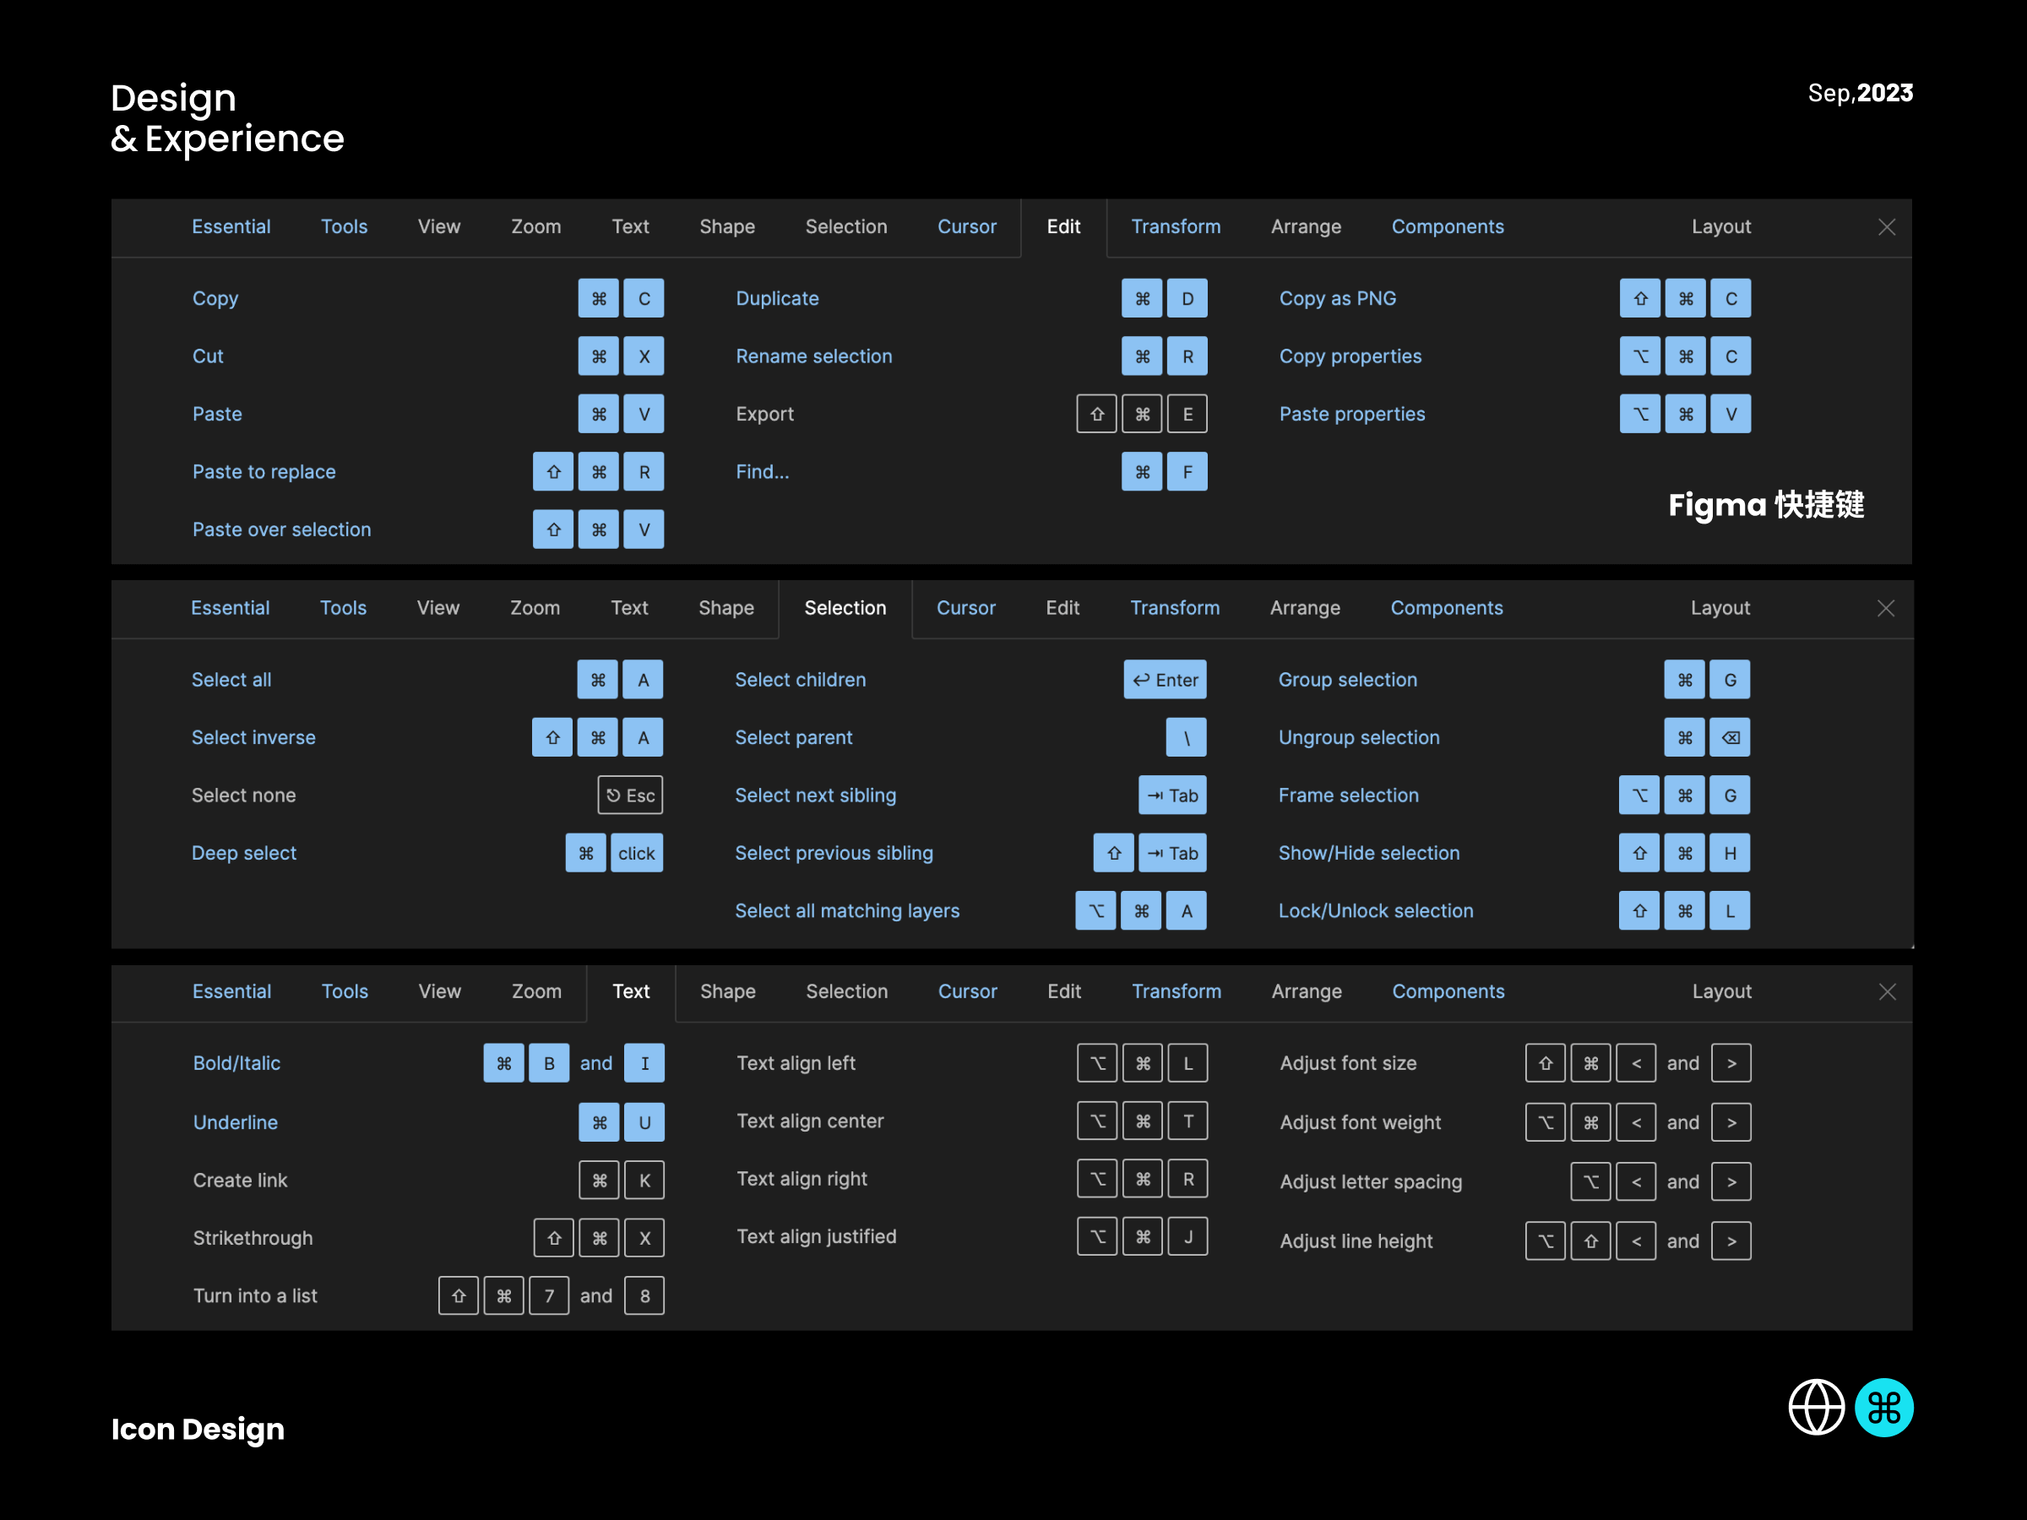Click the Paste over selection label
This screenshot has width=2027, height=1520.
tap(281, 529)
